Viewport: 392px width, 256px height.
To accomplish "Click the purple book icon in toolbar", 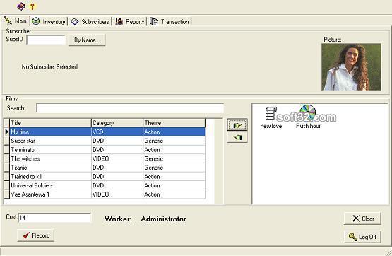I will (x=21, y=6).
